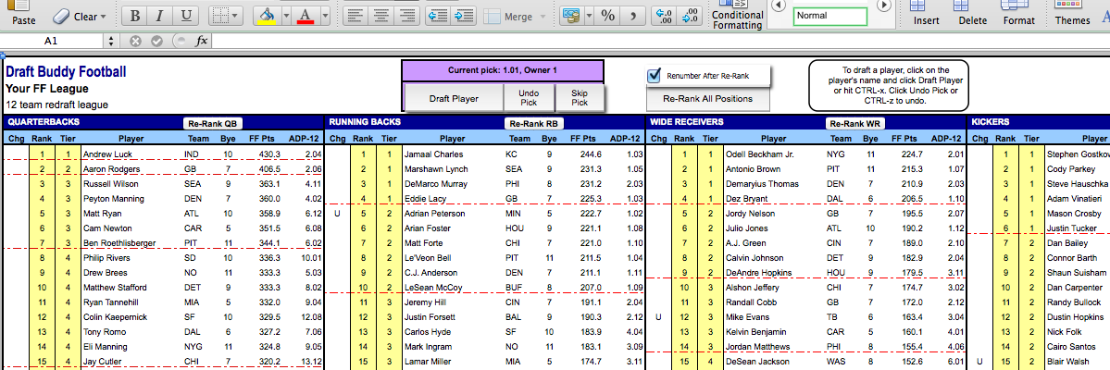Click the Current pick 1.01 header
1110x370 pixels.
pos(503,70)
